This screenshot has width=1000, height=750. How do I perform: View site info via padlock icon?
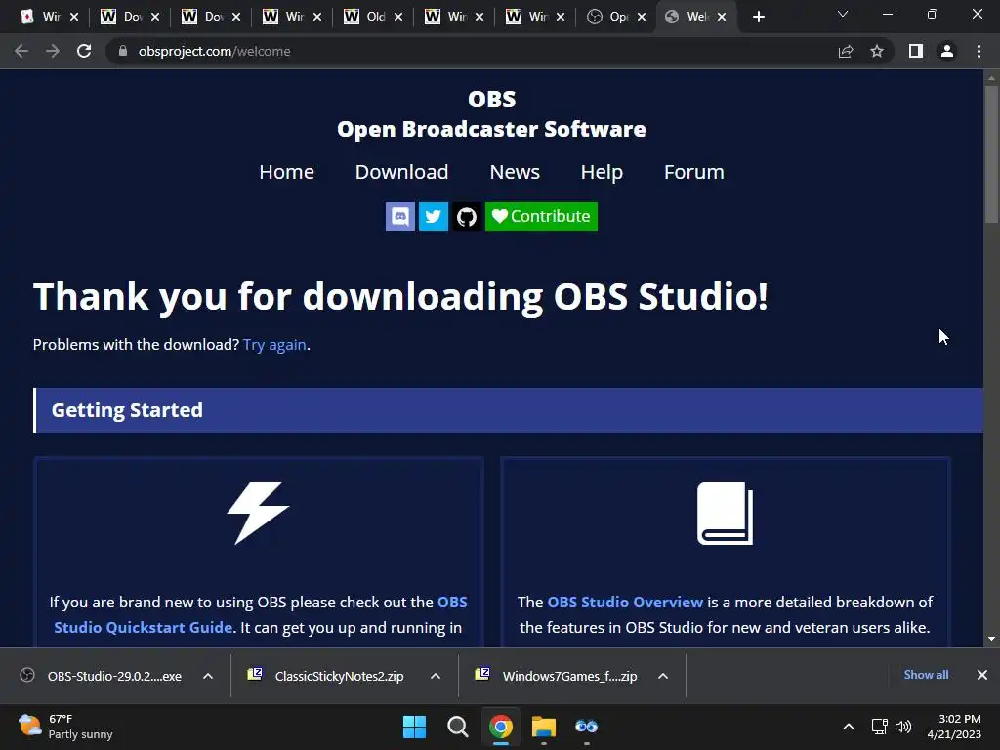[x=123, y=51]
